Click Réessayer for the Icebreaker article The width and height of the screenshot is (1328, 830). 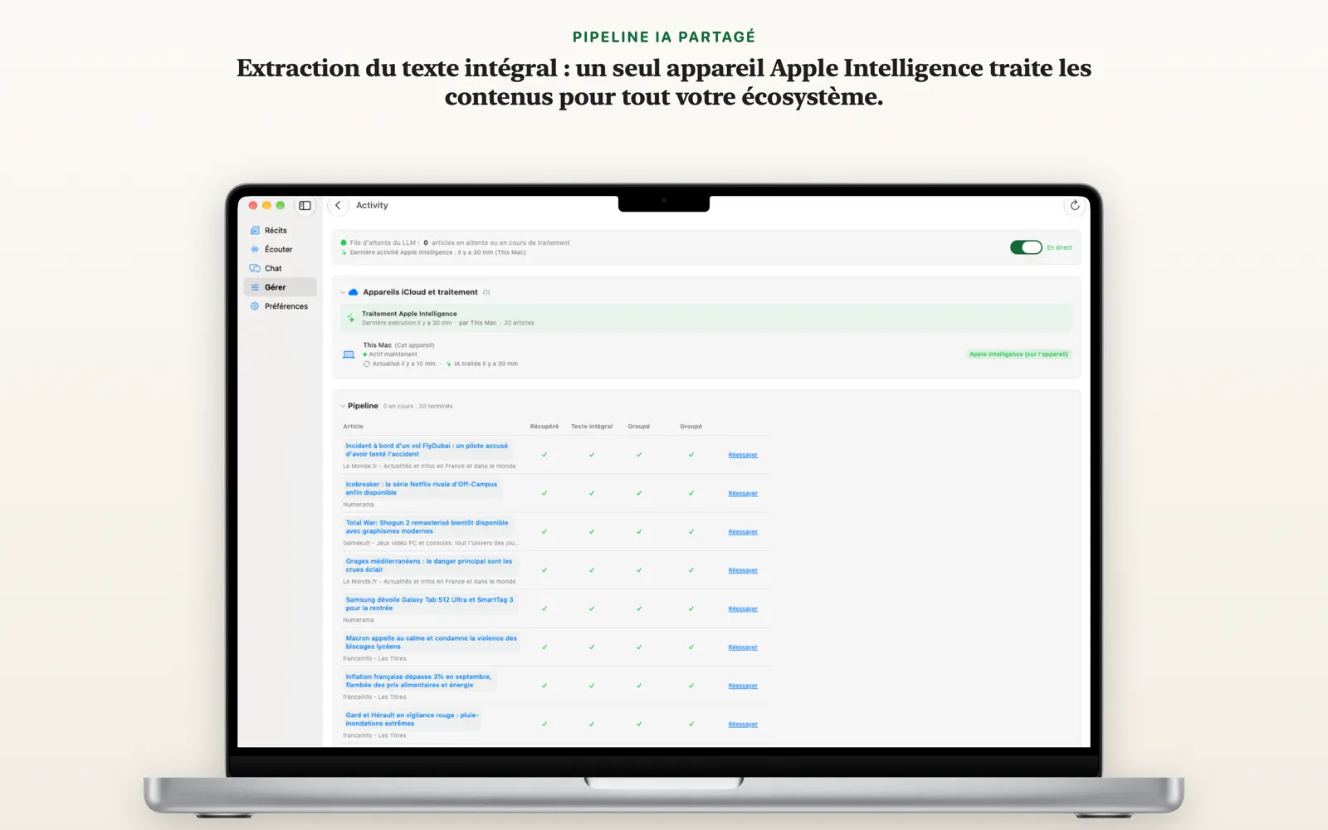pos(743,494)
